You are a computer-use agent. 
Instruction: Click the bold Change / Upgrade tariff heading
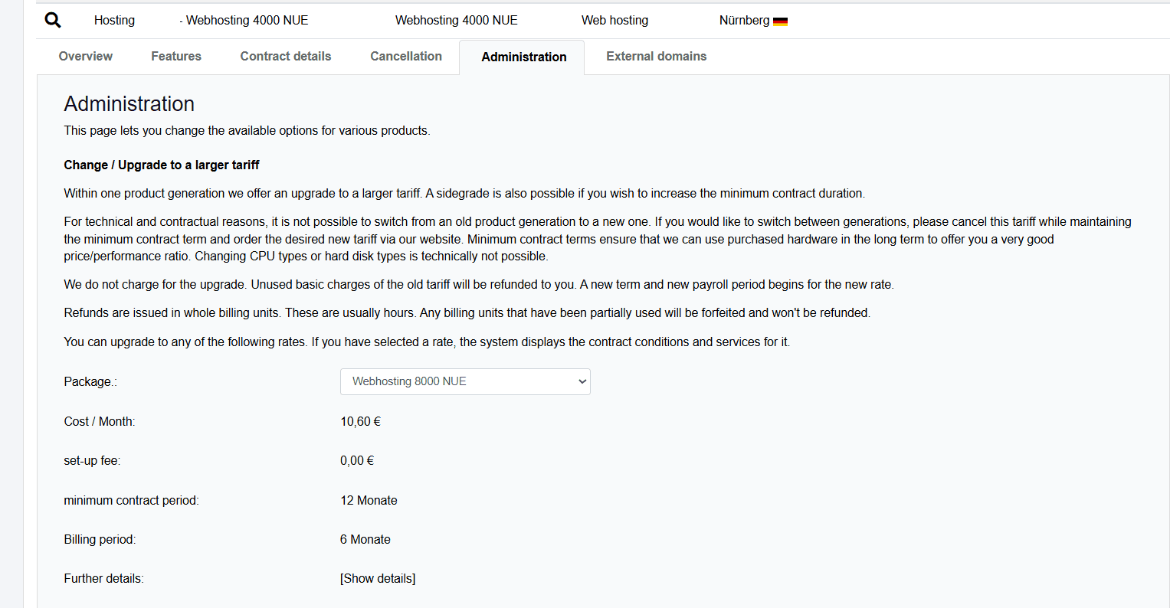point(162,165)
